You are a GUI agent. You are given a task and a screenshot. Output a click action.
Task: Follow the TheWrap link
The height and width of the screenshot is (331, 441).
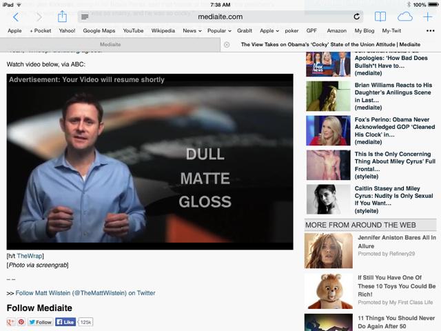pyautogui.click(x=30, y=256)
